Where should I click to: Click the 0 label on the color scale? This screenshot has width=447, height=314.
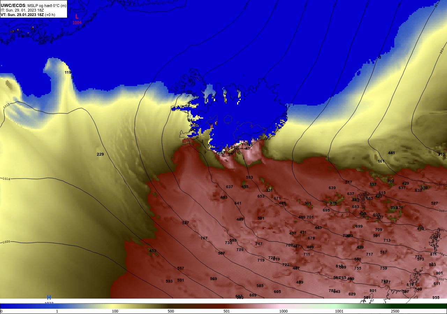pos(1,311)
